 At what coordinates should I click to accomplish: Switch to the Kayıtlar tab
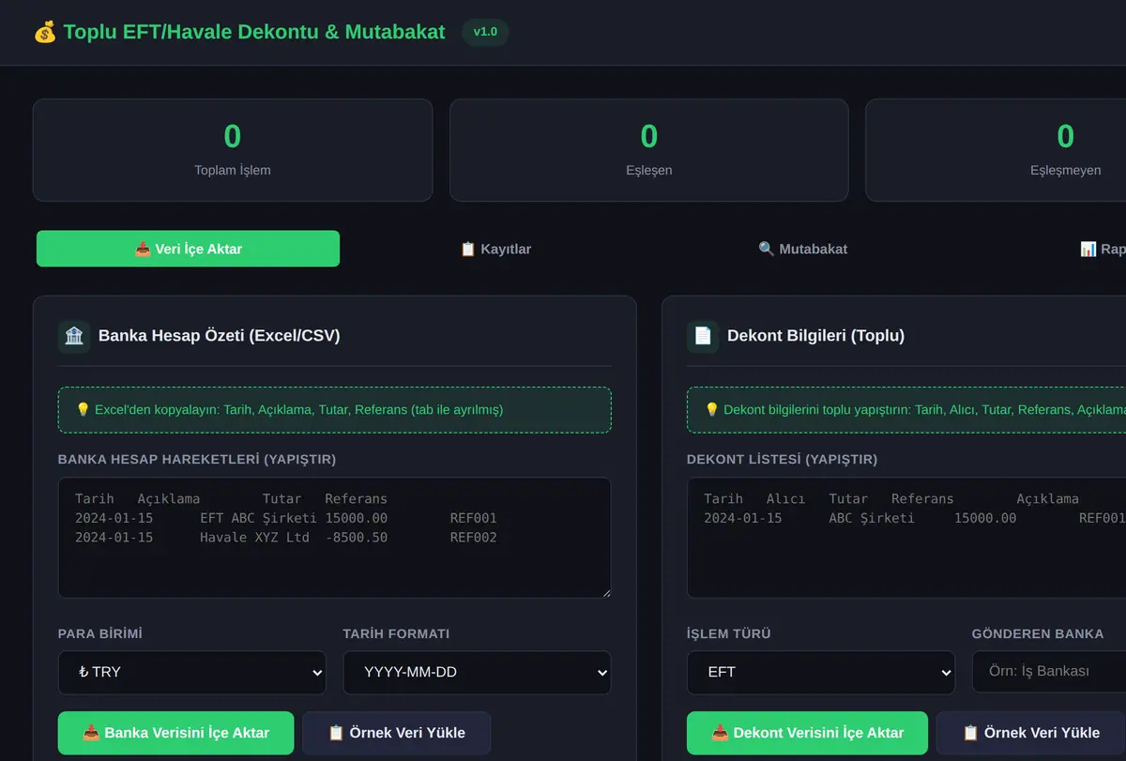(x=495, y=249)
